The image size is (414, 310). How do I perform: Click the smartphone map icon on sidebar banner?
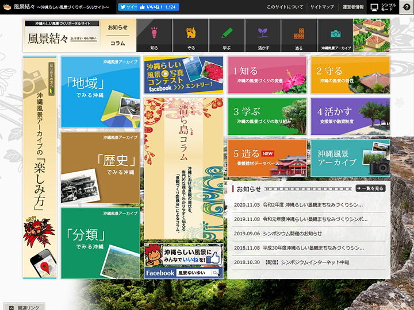(x=44, y=263)
